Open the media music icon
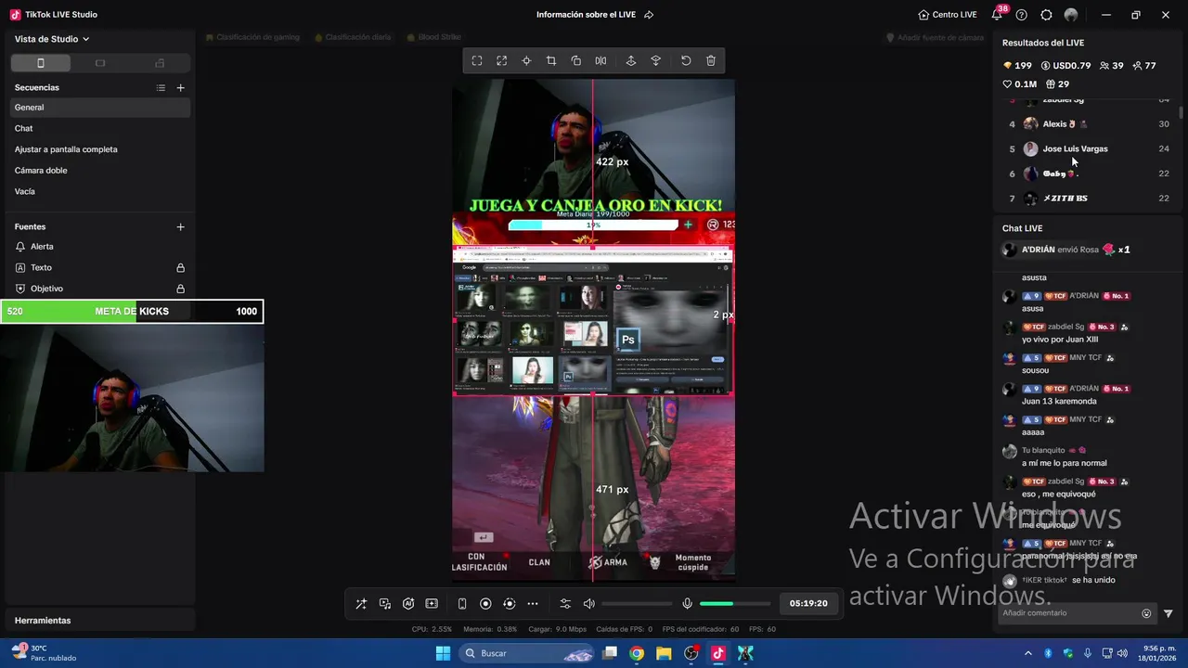The height and width of the screenshot is (668, 1188). tap(385, 604)
